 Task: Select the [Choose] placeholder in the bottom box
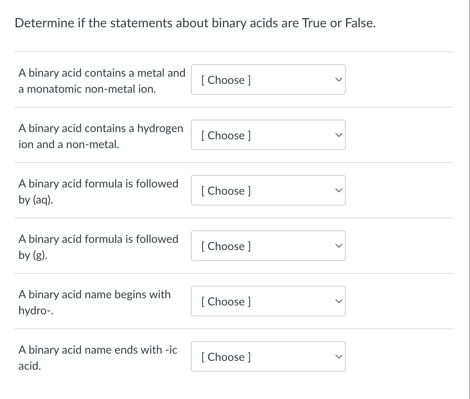coord(225,357)
